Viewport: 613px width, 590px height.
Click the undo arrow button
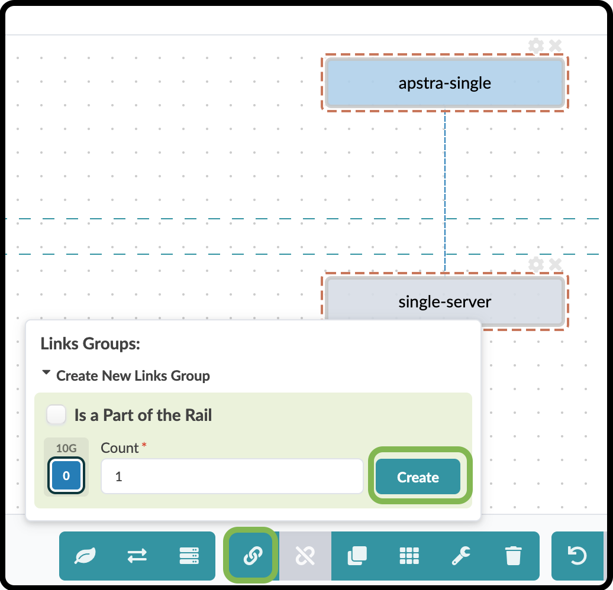click(577, 556)
